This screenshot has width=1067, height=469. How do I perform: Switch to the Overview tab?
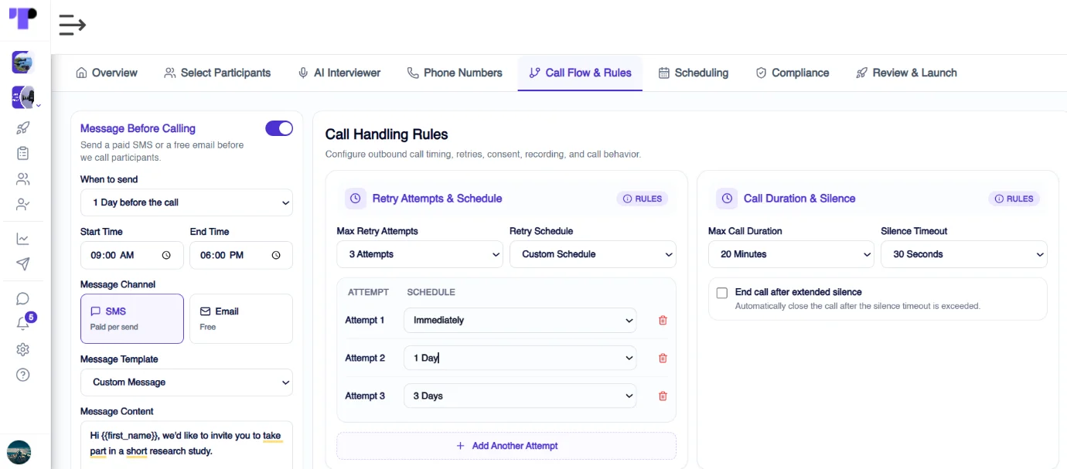tap(107, 73)
